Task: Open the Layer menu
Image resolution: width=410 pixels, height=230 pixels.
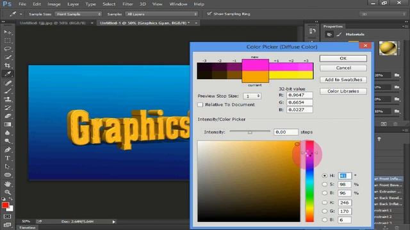Action: (73, 4)
